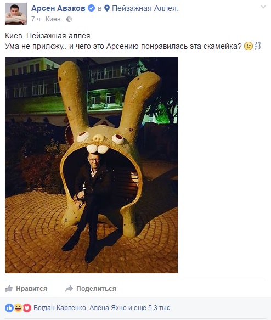Click the blue Like reaction icon
Screen dimensions: 271x320
point(9,308)
